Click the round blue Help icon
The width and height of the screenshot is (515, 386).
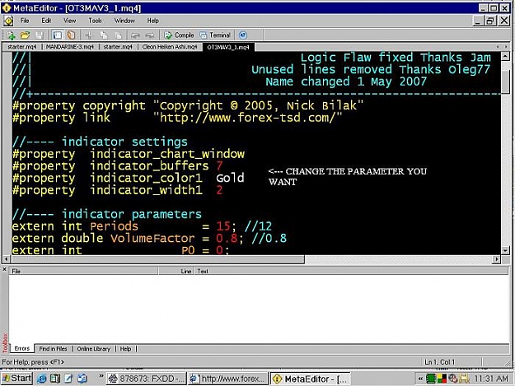(x=243, y=35)
